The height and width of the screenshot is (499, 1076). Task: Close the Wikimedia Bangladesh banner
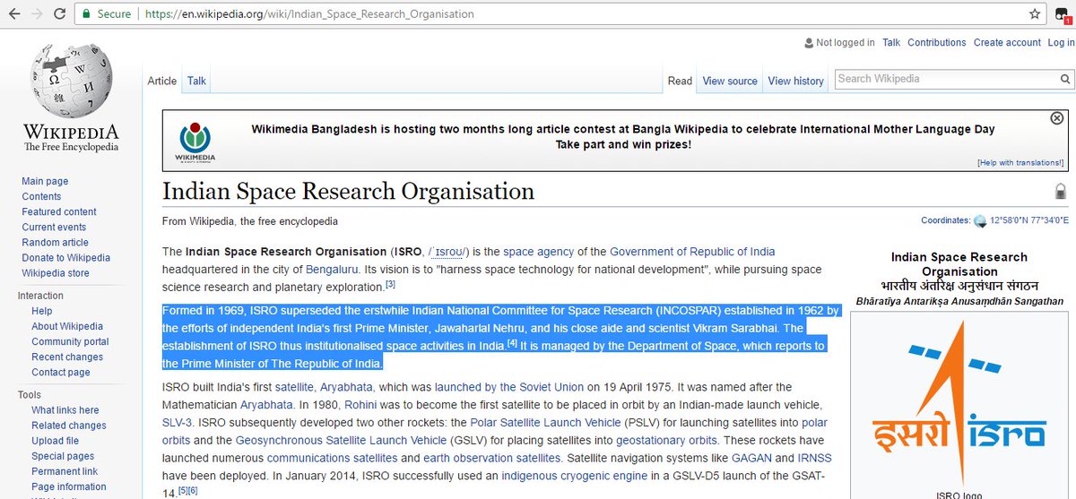point(1056,118)
